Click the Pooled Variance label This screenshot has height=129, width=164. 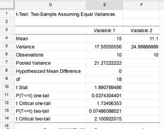50,63
